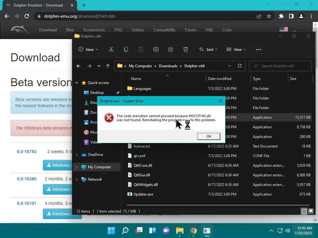This screenshot has height=238, width=318.
Task: Share this page icon in address bar
Action: [259, 16]
